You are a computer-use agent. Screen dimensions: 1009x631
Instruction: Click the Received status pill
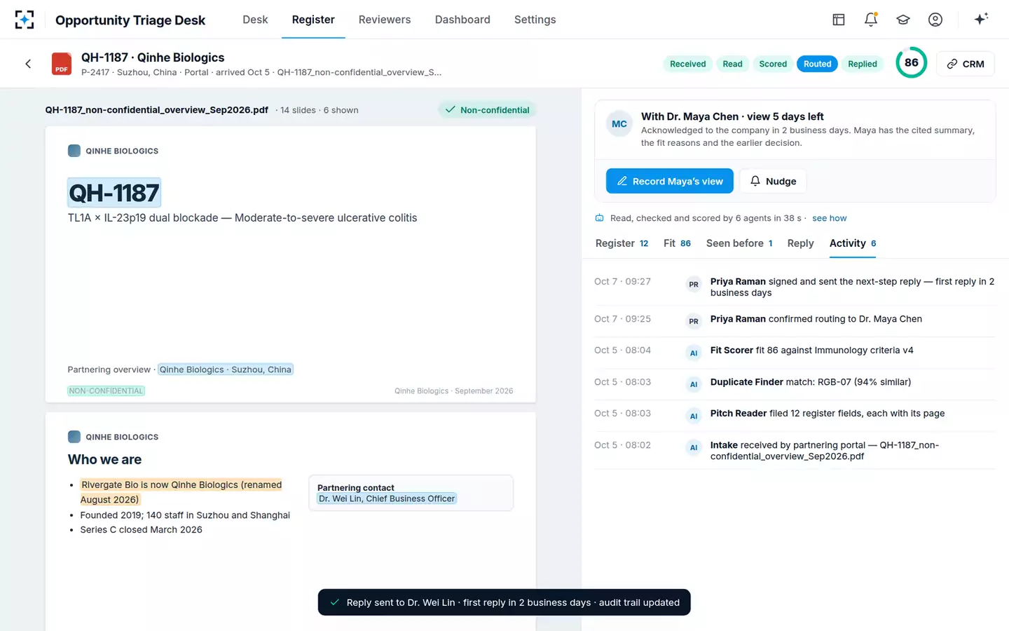[x=687, y=64]
